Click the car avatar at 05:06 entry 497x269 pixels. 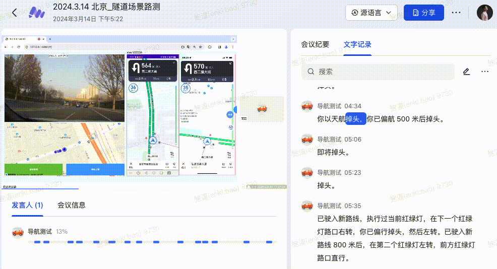pos(307,140)
